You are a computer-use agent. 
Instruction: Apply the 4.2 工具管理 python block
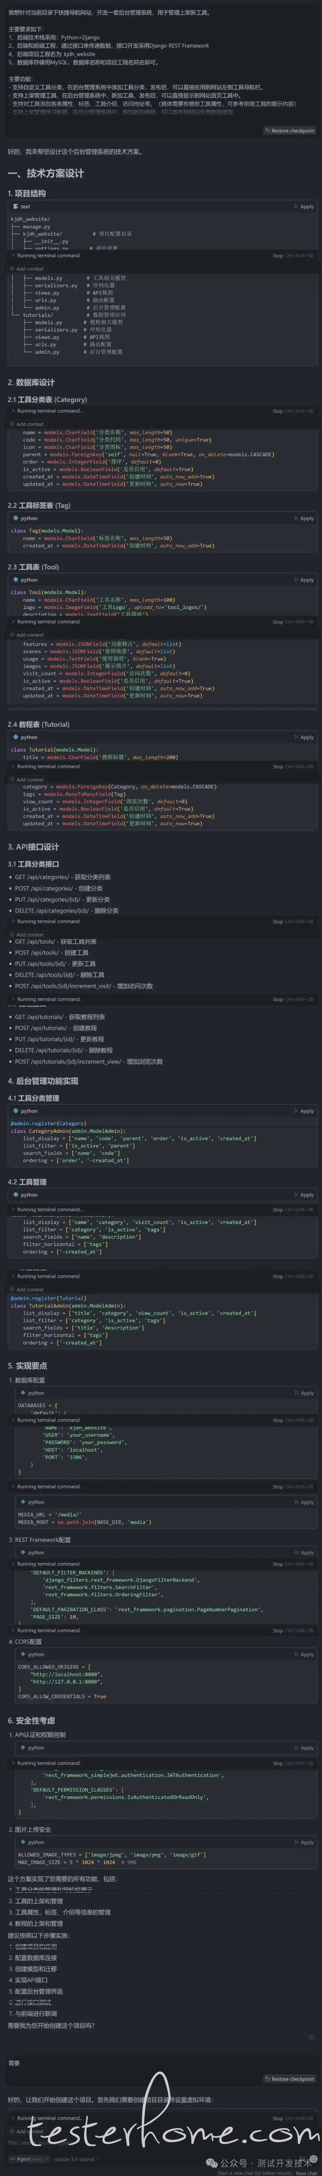tap(304, 1195)
